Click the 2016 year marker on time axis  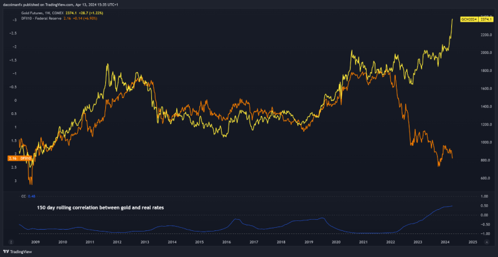pos(227,241)
